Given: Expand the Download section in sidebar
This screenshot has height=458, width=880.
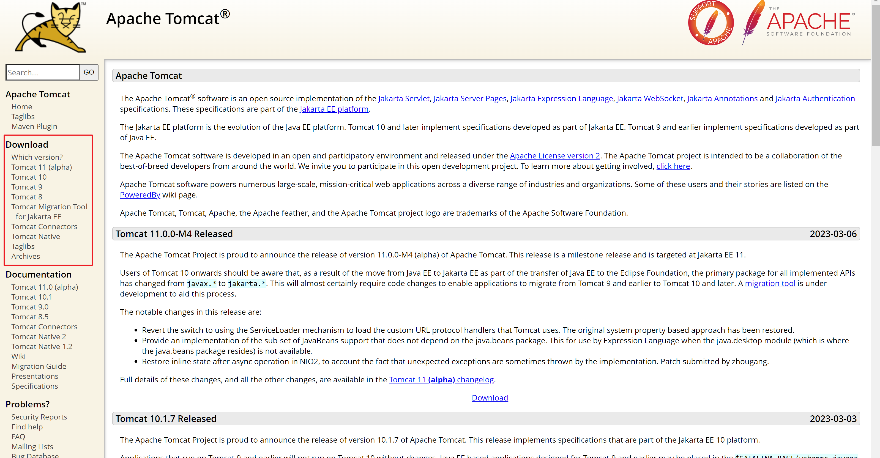Looking at the screenshot, I should pyautogui.click(x=26, y=144).
